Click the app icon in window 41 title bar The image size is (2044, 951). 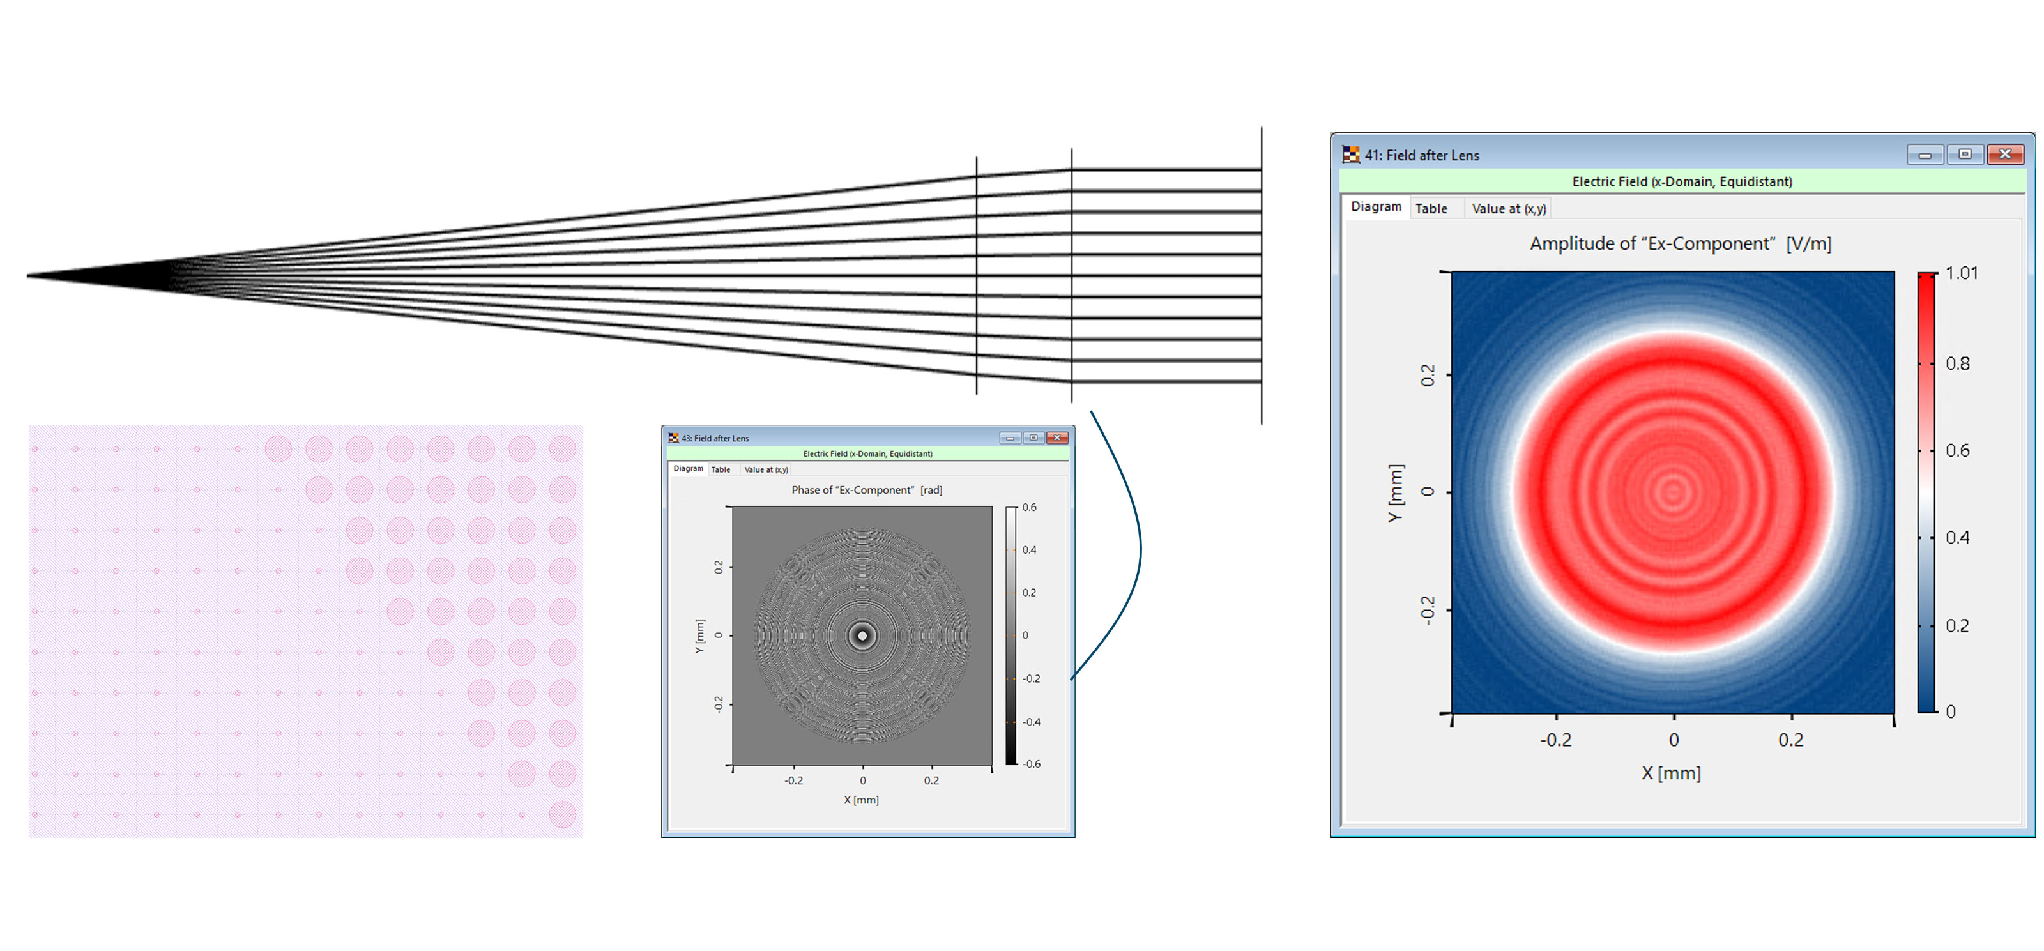(x=1350, y=155)
